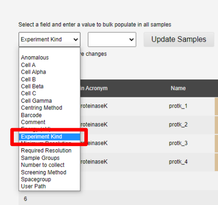
Task: Select Sample Groups from the list
Action: point(49,158)
